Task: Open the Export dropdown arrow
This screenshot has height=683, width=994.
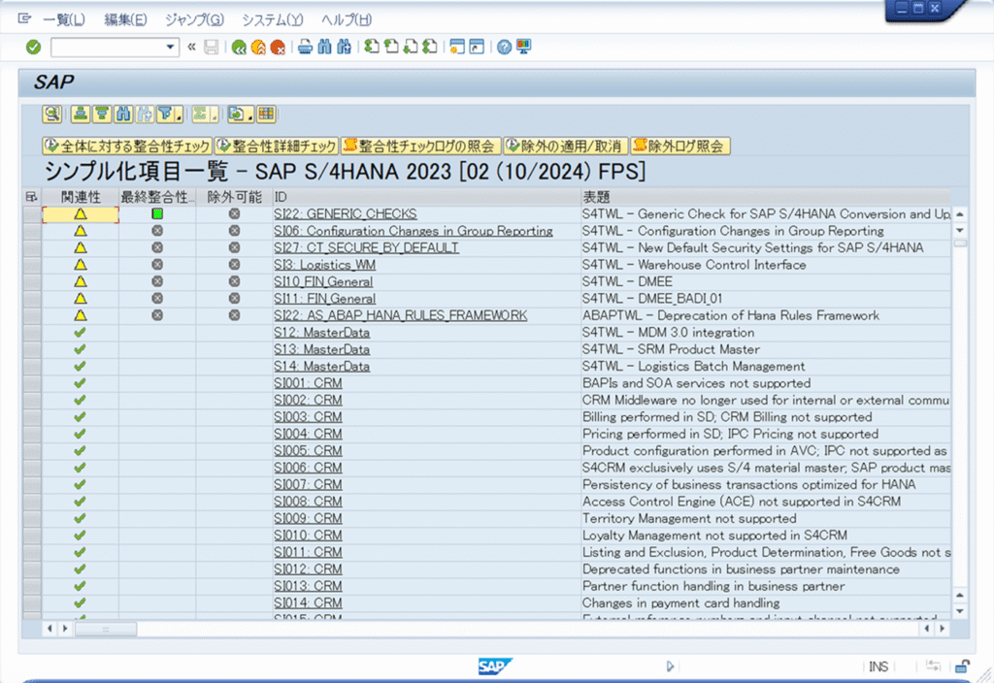Action: coord(250,115)
